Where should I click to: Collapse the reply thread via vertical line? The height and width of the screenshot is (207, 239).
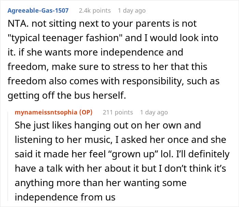8,156
